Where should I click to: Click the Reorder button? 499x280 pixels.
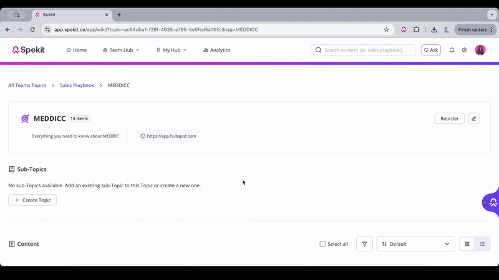pyautogui.click(x=449, y=118)
